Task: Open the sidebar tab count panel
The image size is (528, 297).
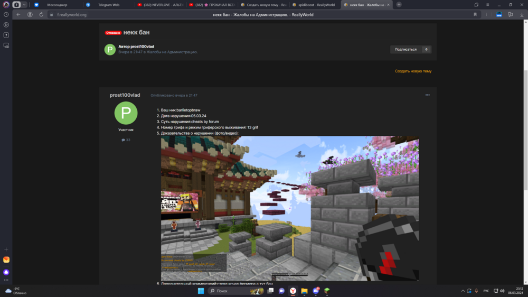Action: pyautogui.click(x=6, y=35)
